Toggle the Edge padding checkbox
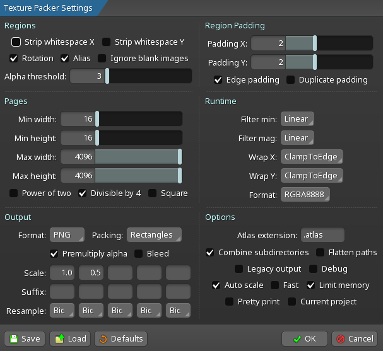Screen dimensions: 383x351 click(218, 80)
